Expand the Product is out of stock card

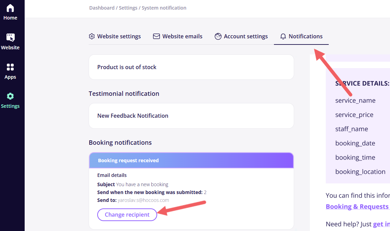point(191,67)
